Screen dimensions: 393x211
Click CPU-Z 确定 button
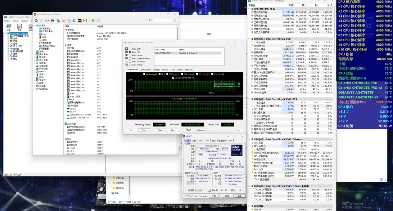click(x=239, y=196)
